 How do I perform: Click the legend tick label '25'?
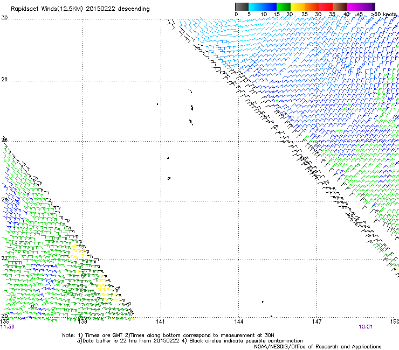coord(305,15)
